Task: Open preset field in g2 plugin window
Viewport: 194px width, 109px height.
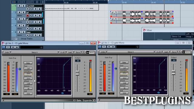Action: 128,47
